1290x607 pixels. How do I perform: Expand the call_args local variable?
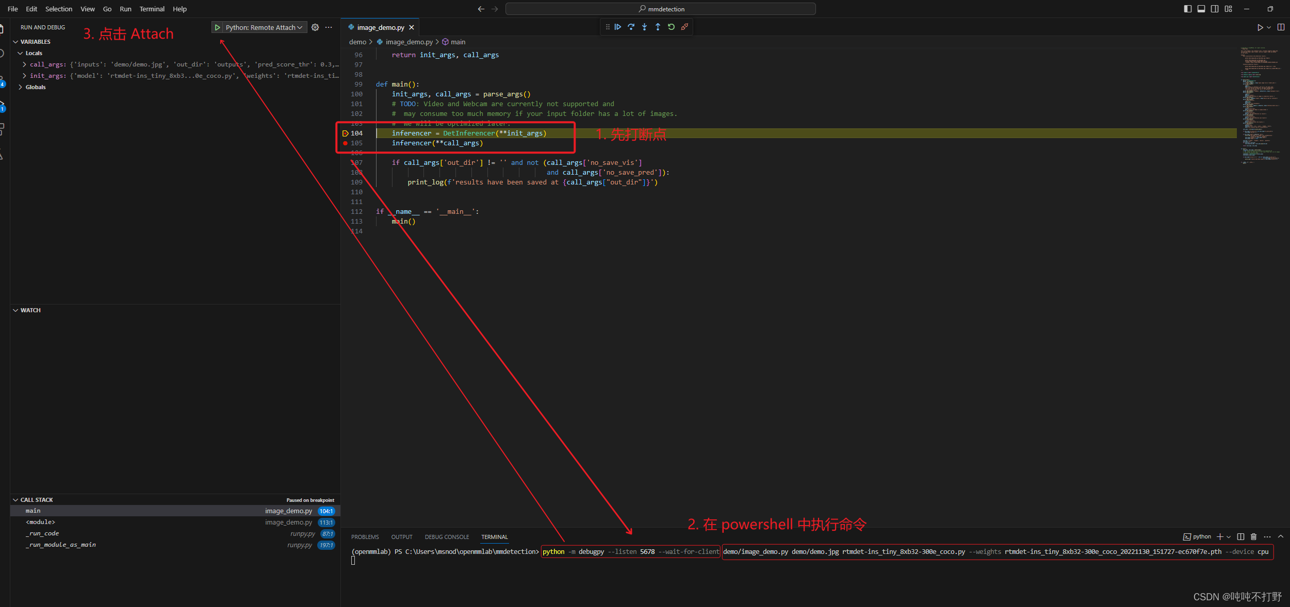pos(24,64)
